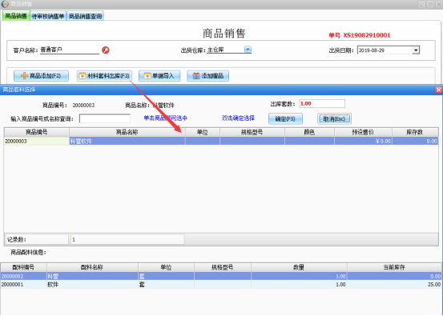This screenshot has width=443, height=316.
Task: Open the 商品销售查询 tab
Action: tap(86, 16)
